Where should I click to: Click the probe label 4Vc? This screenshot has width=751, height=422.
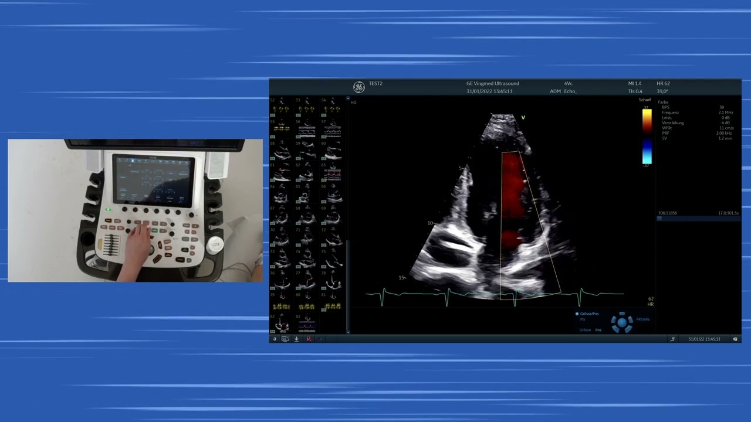[x=568, y=84]
